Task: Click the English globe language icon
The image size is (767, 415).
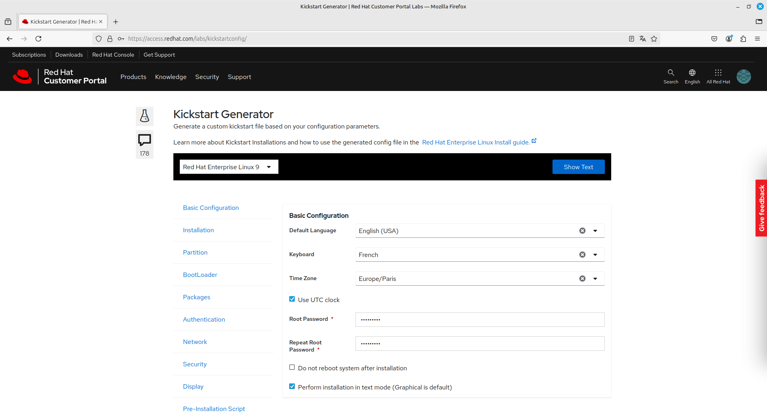Action: (x=692, y=76)
